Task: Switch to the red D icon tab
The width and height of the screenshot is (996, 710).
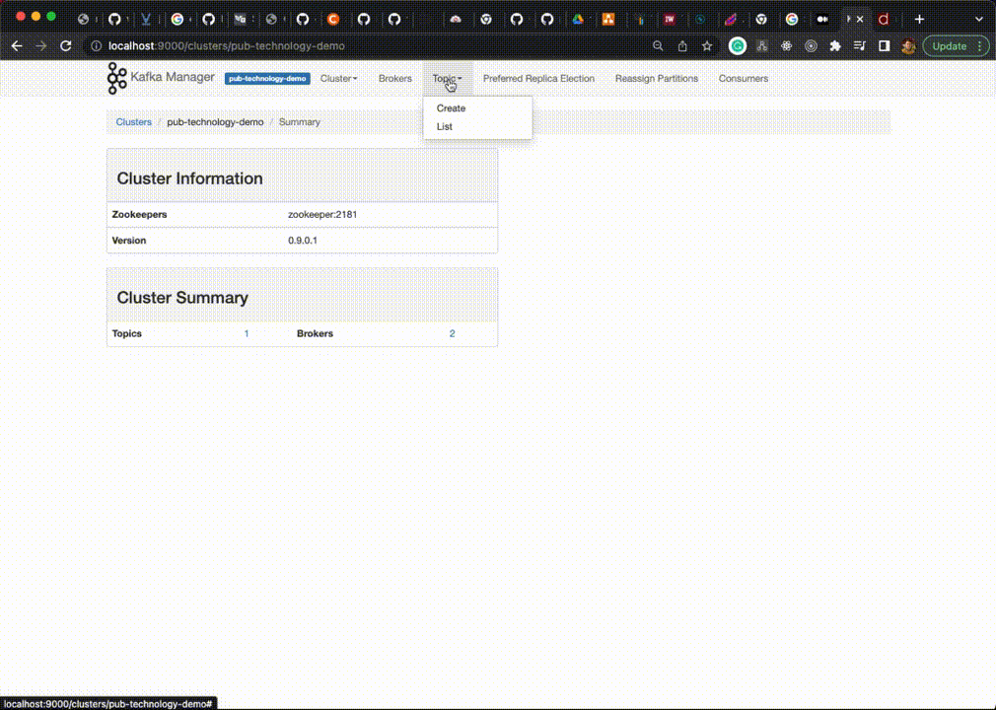Action: tap(883, 19)
